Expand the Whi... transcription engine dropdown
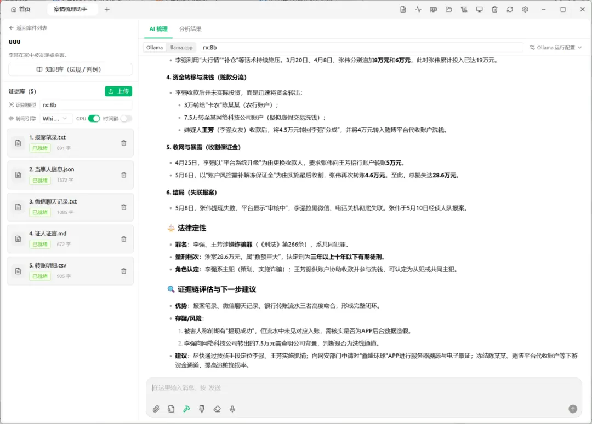Viewport: 592px width, 424px height. [55, 118]
